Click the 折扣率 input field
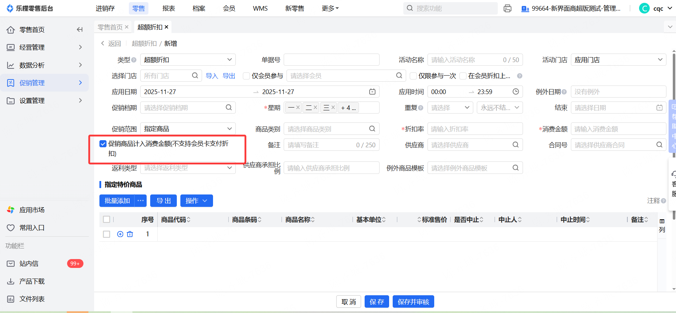 [x=475, y=129]
